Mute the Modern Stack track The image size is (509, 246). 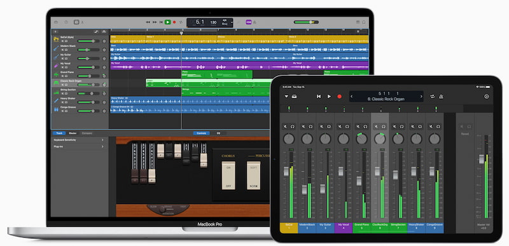tap(62, 50)
